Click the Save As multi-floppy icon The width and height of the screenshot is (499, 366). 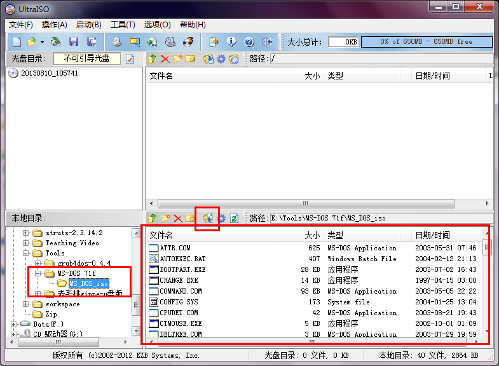tap(92, 42)
